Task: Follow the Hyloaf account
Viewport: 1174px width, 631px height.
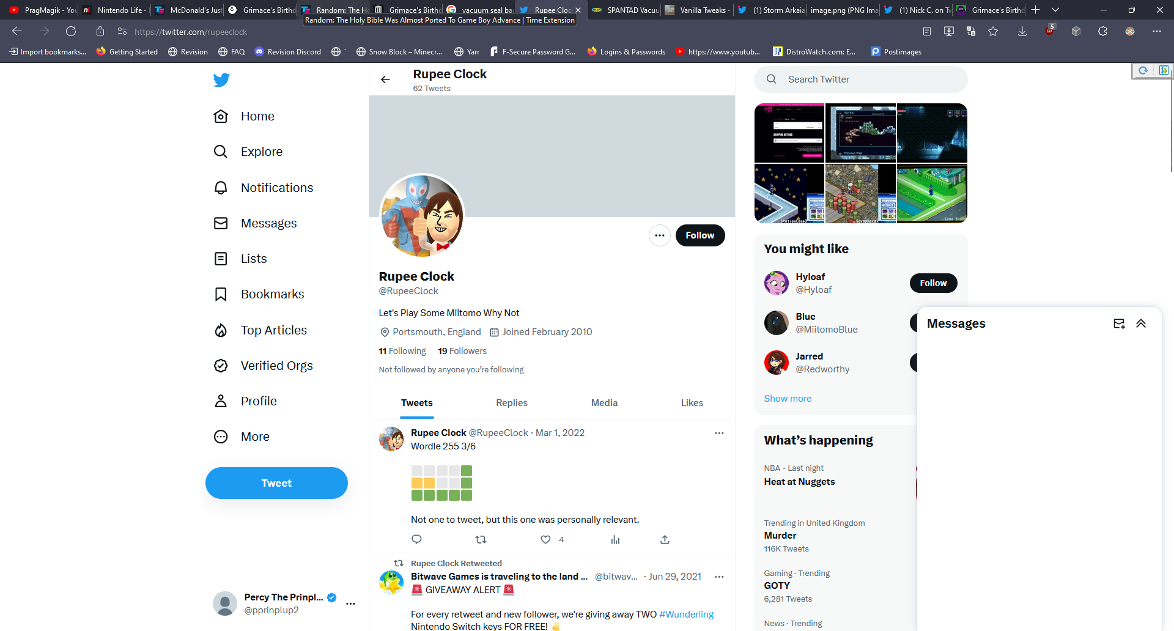Action: pos(933,283)
